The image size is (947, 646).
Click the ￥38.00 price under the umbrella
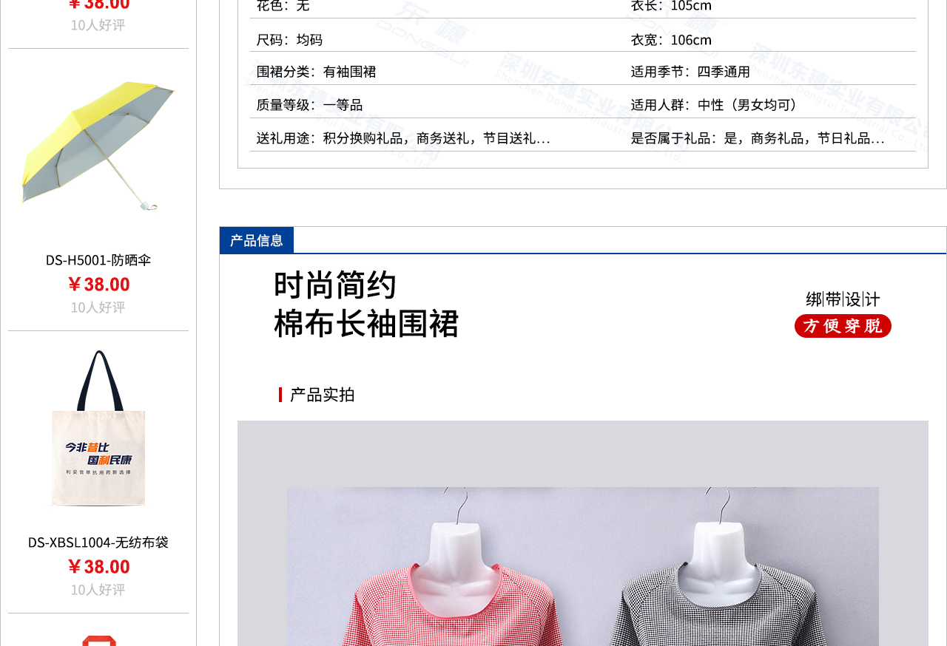(98, 284)
